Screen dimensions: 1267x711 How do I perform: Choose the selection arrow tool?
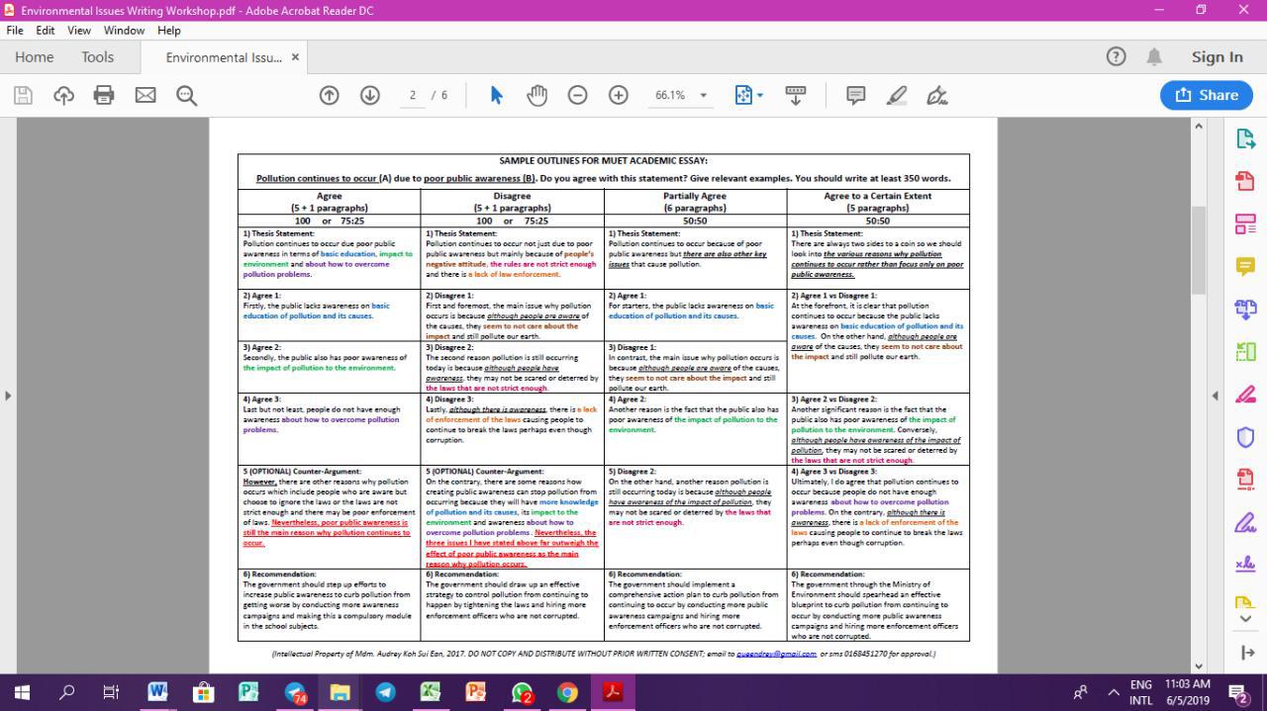496,95
